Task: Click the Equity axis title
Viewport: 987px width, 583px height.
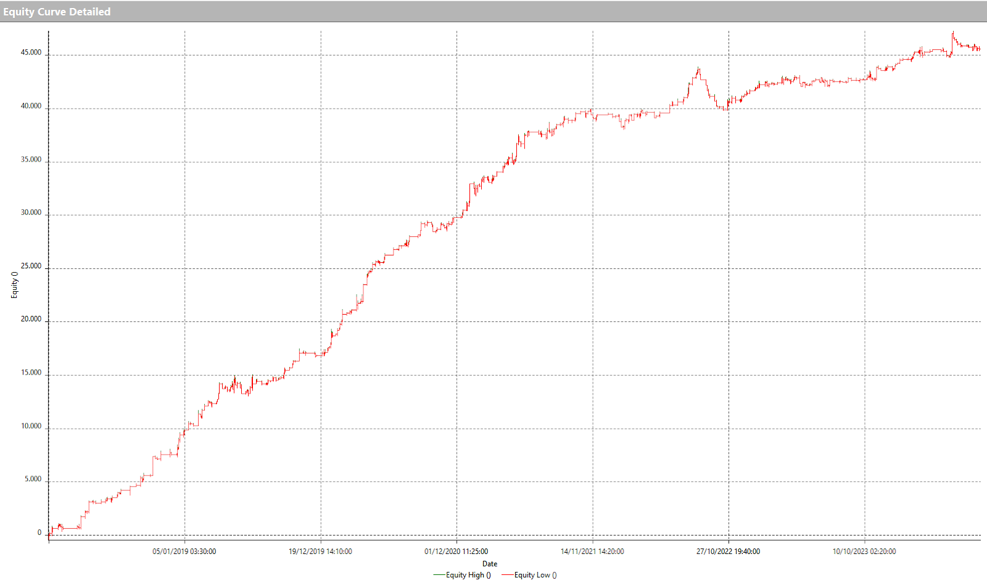Action: point(14,285)
